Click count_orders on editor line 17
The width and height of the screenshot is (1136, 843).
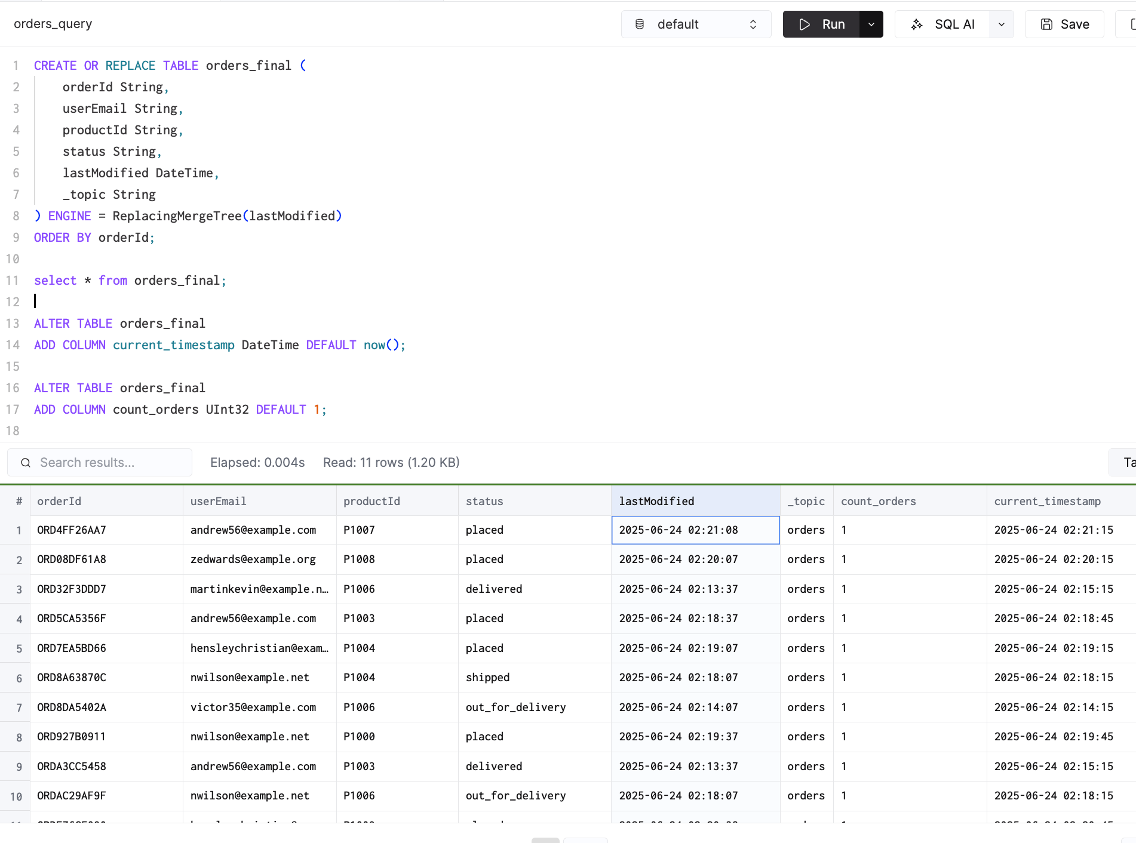(156, 410)
